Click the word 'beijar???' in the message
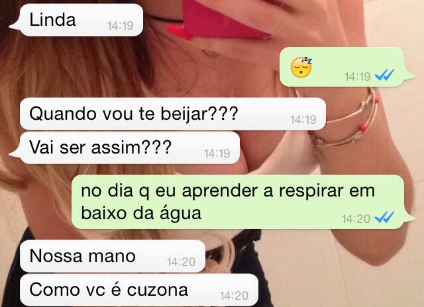 click(x=199, y=114)
